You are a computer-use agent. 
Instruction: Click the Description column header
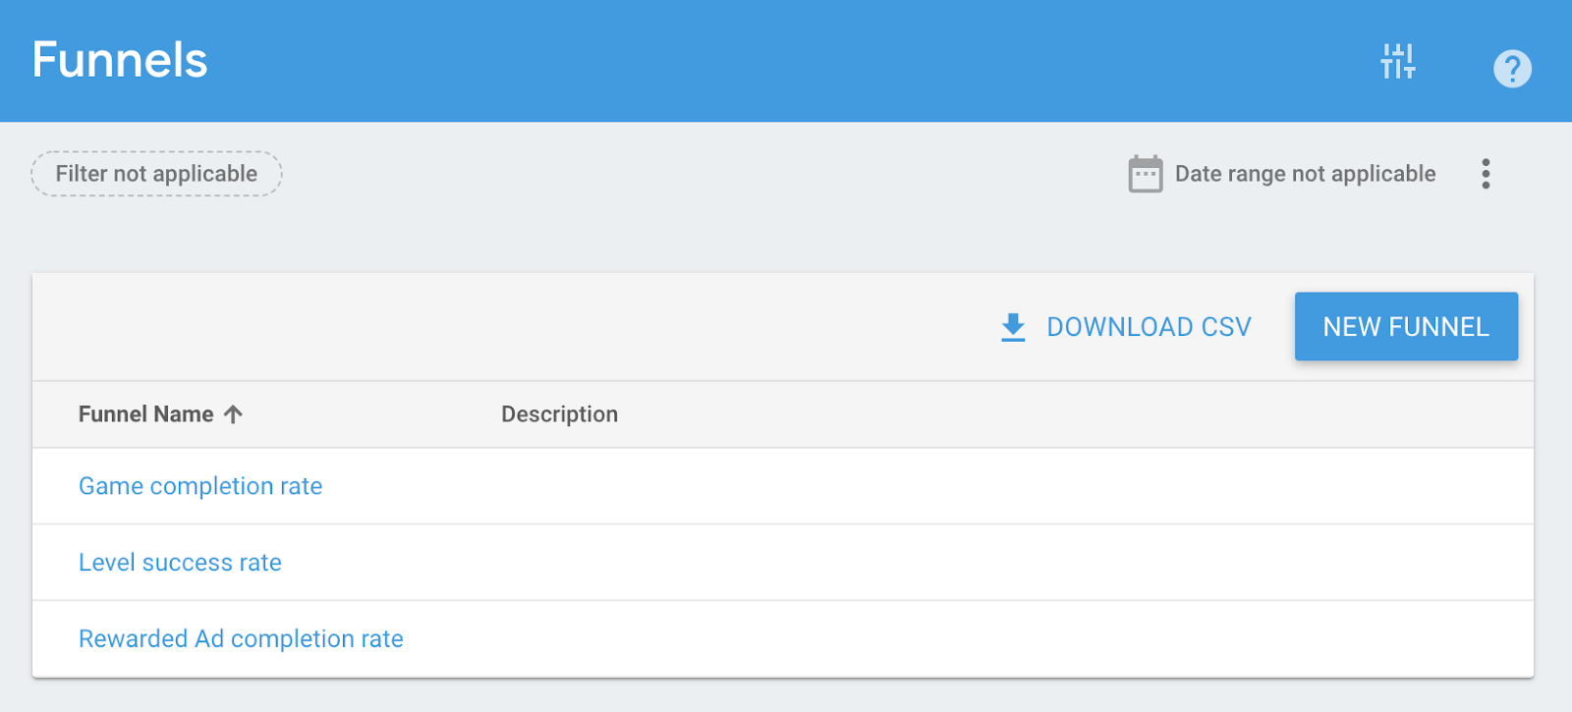click(x=559, y=414)
